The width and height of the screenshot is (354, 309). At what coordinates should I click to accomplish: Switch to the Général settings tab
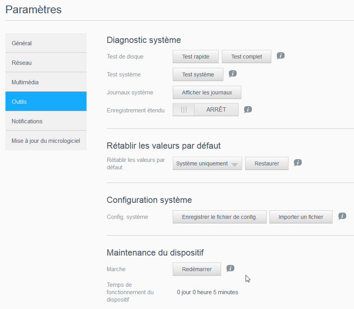point(46,43)
